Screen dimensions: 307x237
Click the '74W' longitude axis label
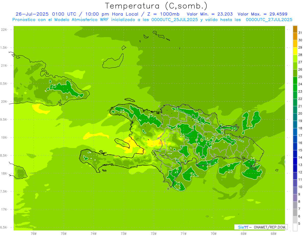pos(94,233)
